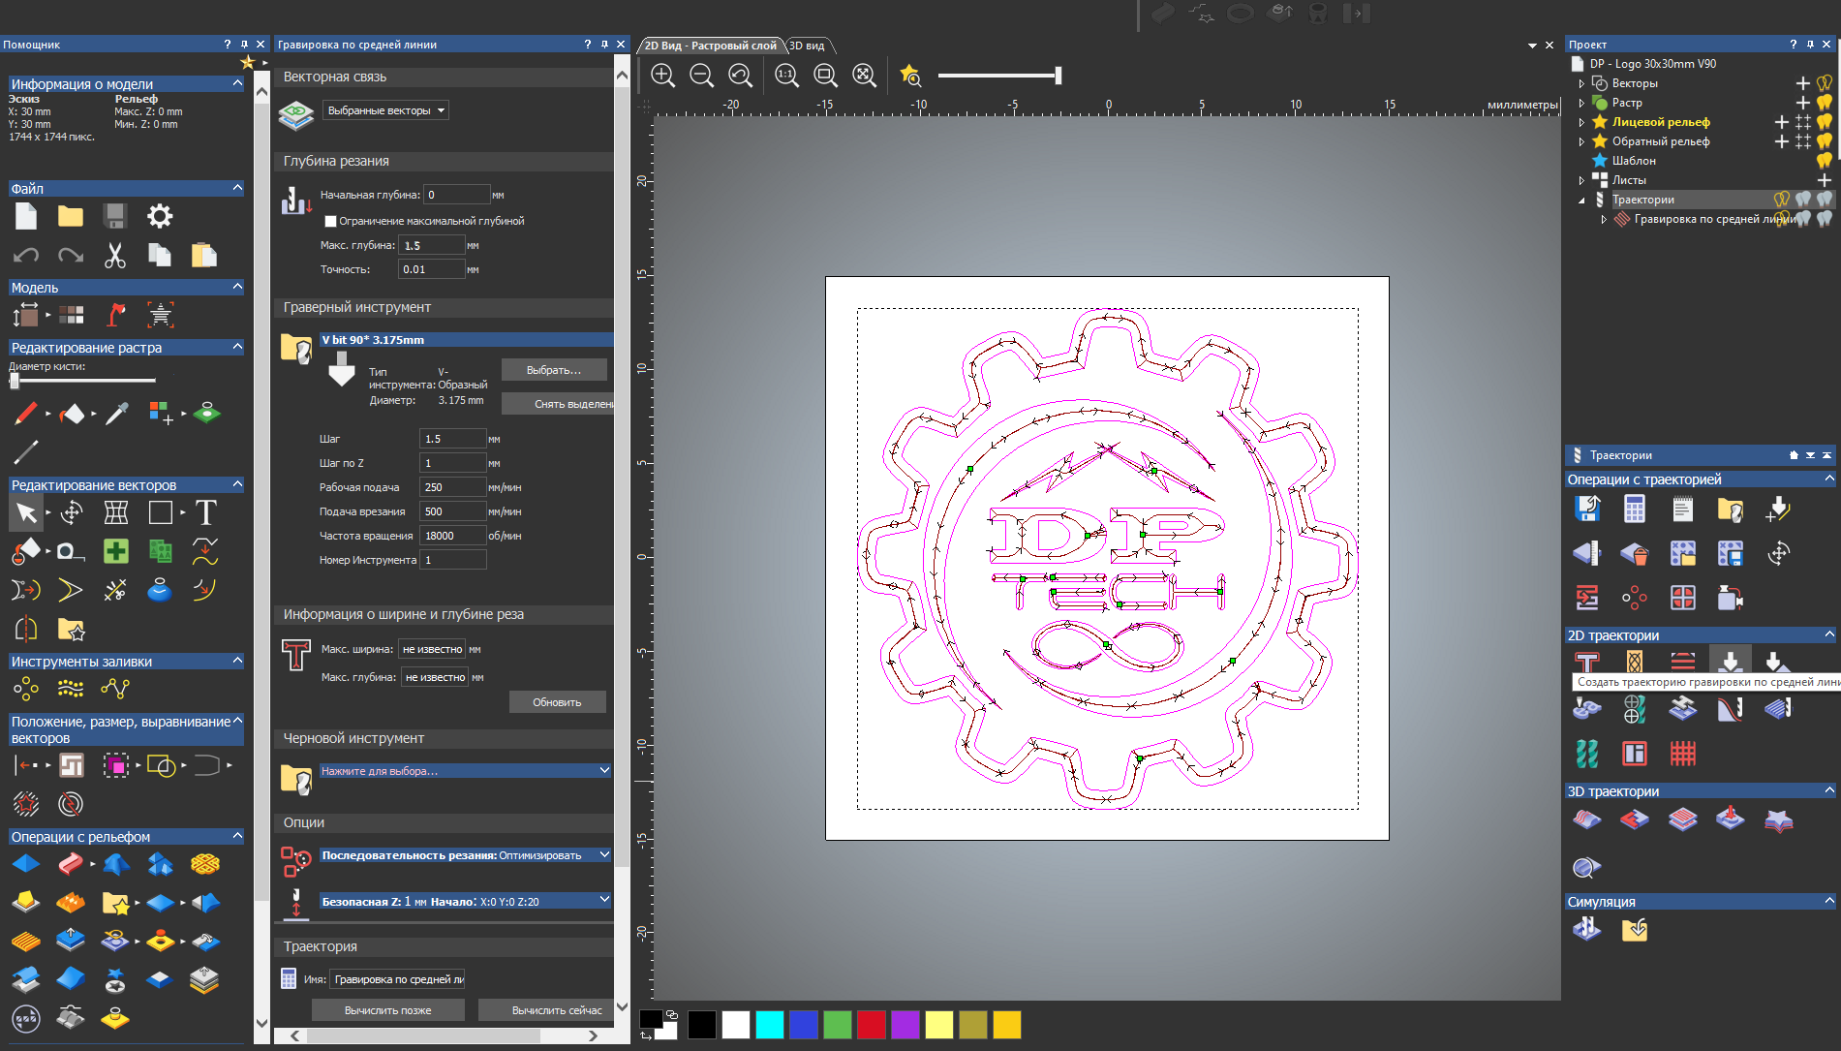This screenshot has height=1051, width=1841.
Task: Collapse the Редактирование векторов section
Action: click(x=237, y=484)
